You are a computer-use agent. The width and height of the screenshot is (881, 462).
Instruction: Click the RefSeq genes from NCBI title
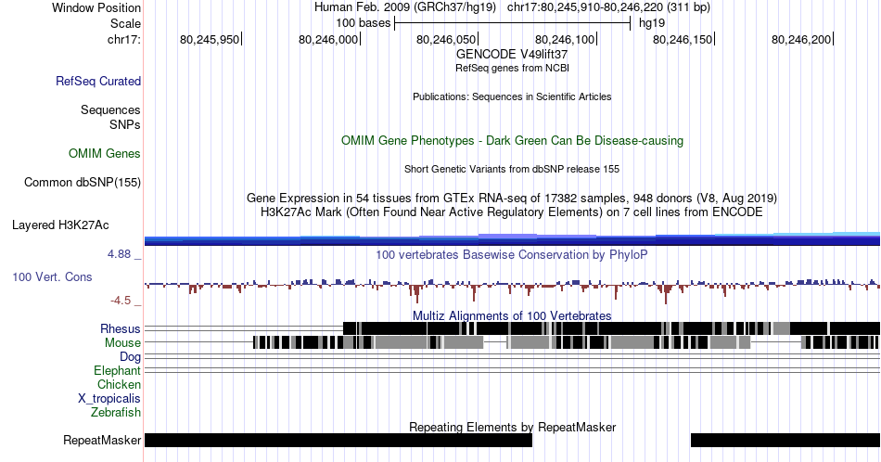pos(512,68)
